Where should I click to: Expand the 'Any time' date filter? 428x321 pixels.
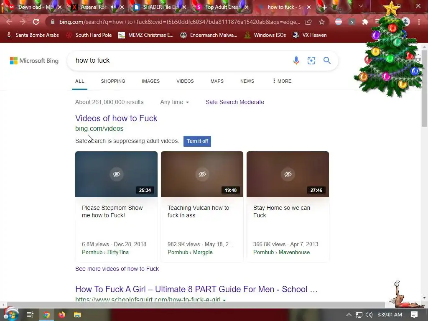[174, 102]
